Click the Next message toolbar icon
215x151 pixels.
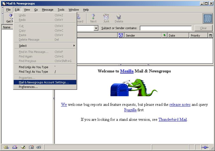93,18
